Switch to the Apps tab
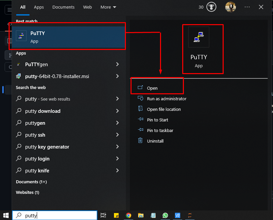273x220 pixels. click(39, 7)
